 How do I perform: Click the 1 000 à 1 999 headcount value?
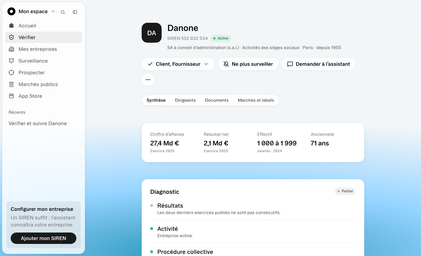pyautogui.click(x=277, y=143)
